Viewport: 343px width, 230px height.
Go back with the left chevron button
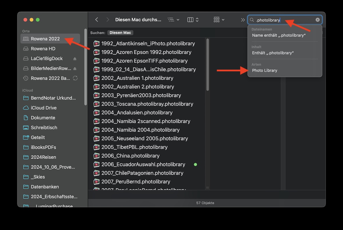pyautogui.click(x=97, y=20)
